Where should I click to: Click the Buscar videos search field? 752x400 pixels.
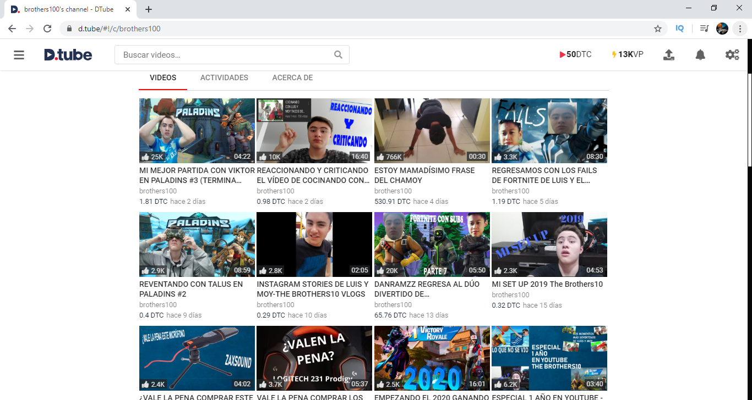tap(220, 54)
